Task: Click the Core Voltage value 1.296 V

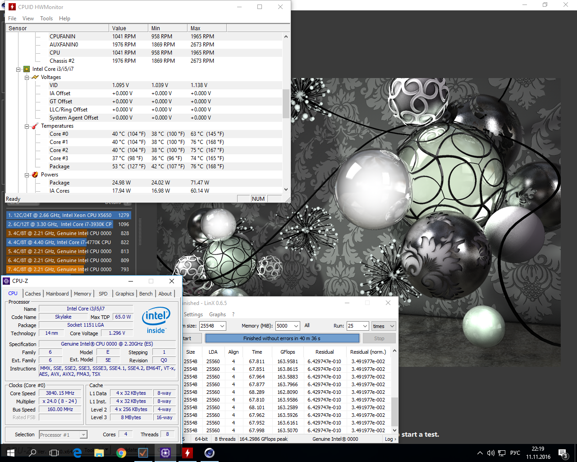Action: click(117, 333)
